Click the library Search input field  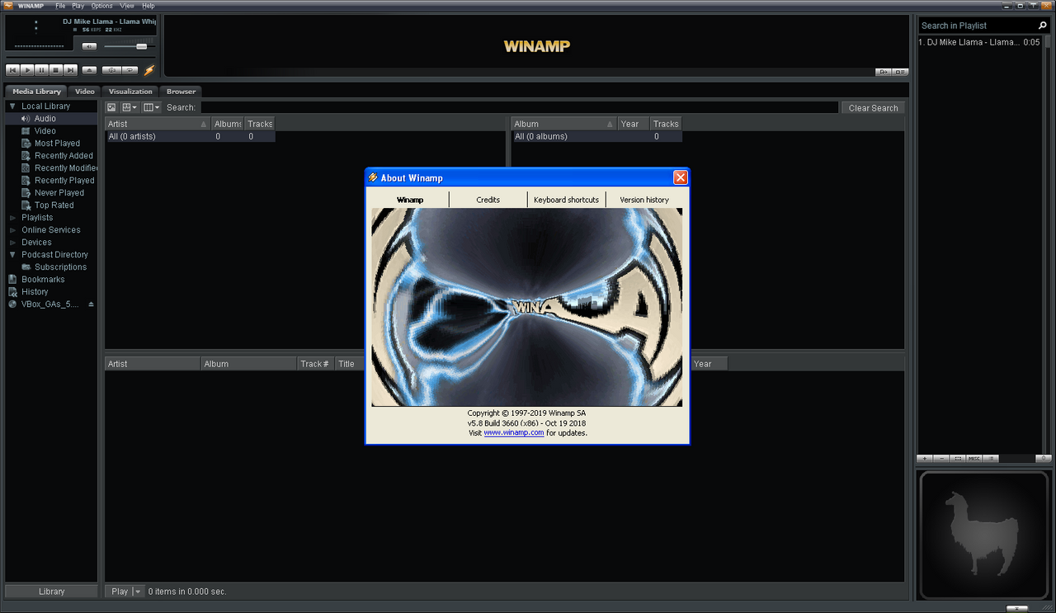point(519,107)
